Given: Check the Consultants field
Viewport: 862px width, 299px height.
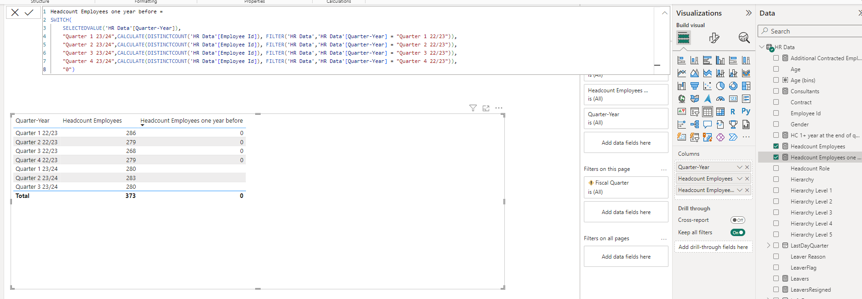Looking at the screenshot, I should click(x=776, y=91).
